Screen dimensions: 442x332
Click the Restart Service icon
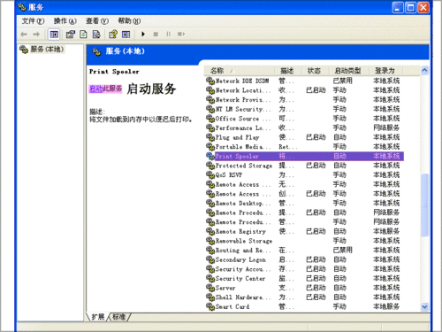tap(181, 35)
